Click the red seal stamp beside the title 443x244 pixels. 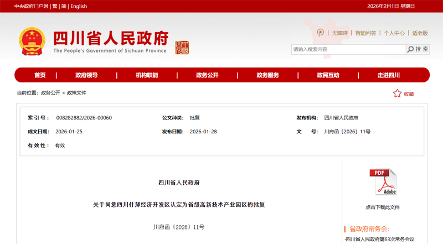(182, 47)
